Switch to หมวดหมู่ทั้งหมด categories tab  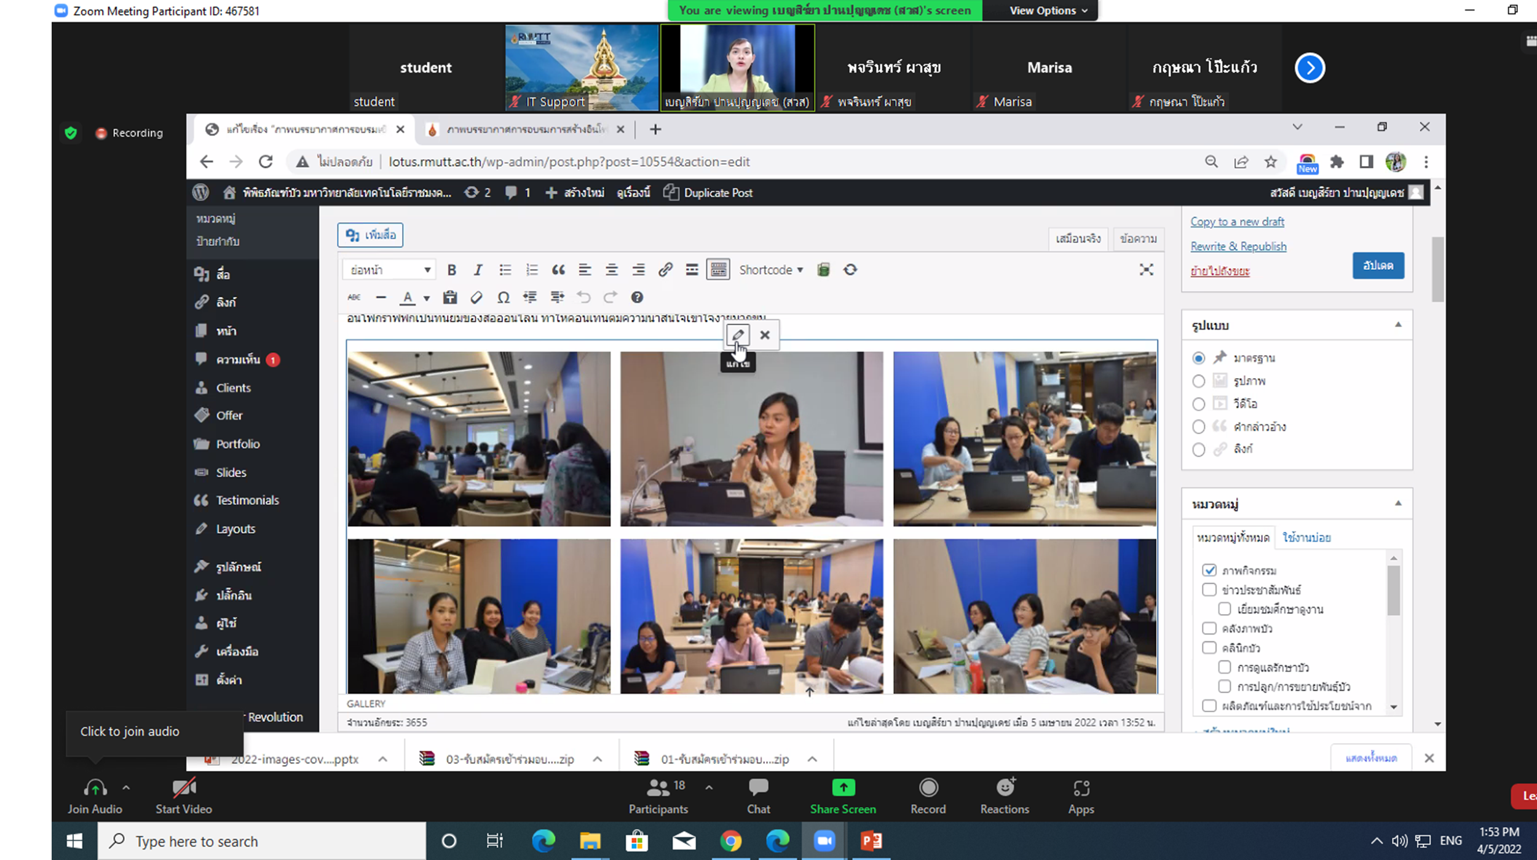pyautogui.click(x=1233, y=538)
